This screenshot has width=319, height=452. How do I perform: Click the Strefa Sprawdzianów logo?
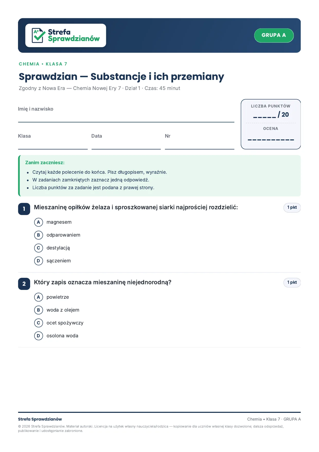point(66,35)
